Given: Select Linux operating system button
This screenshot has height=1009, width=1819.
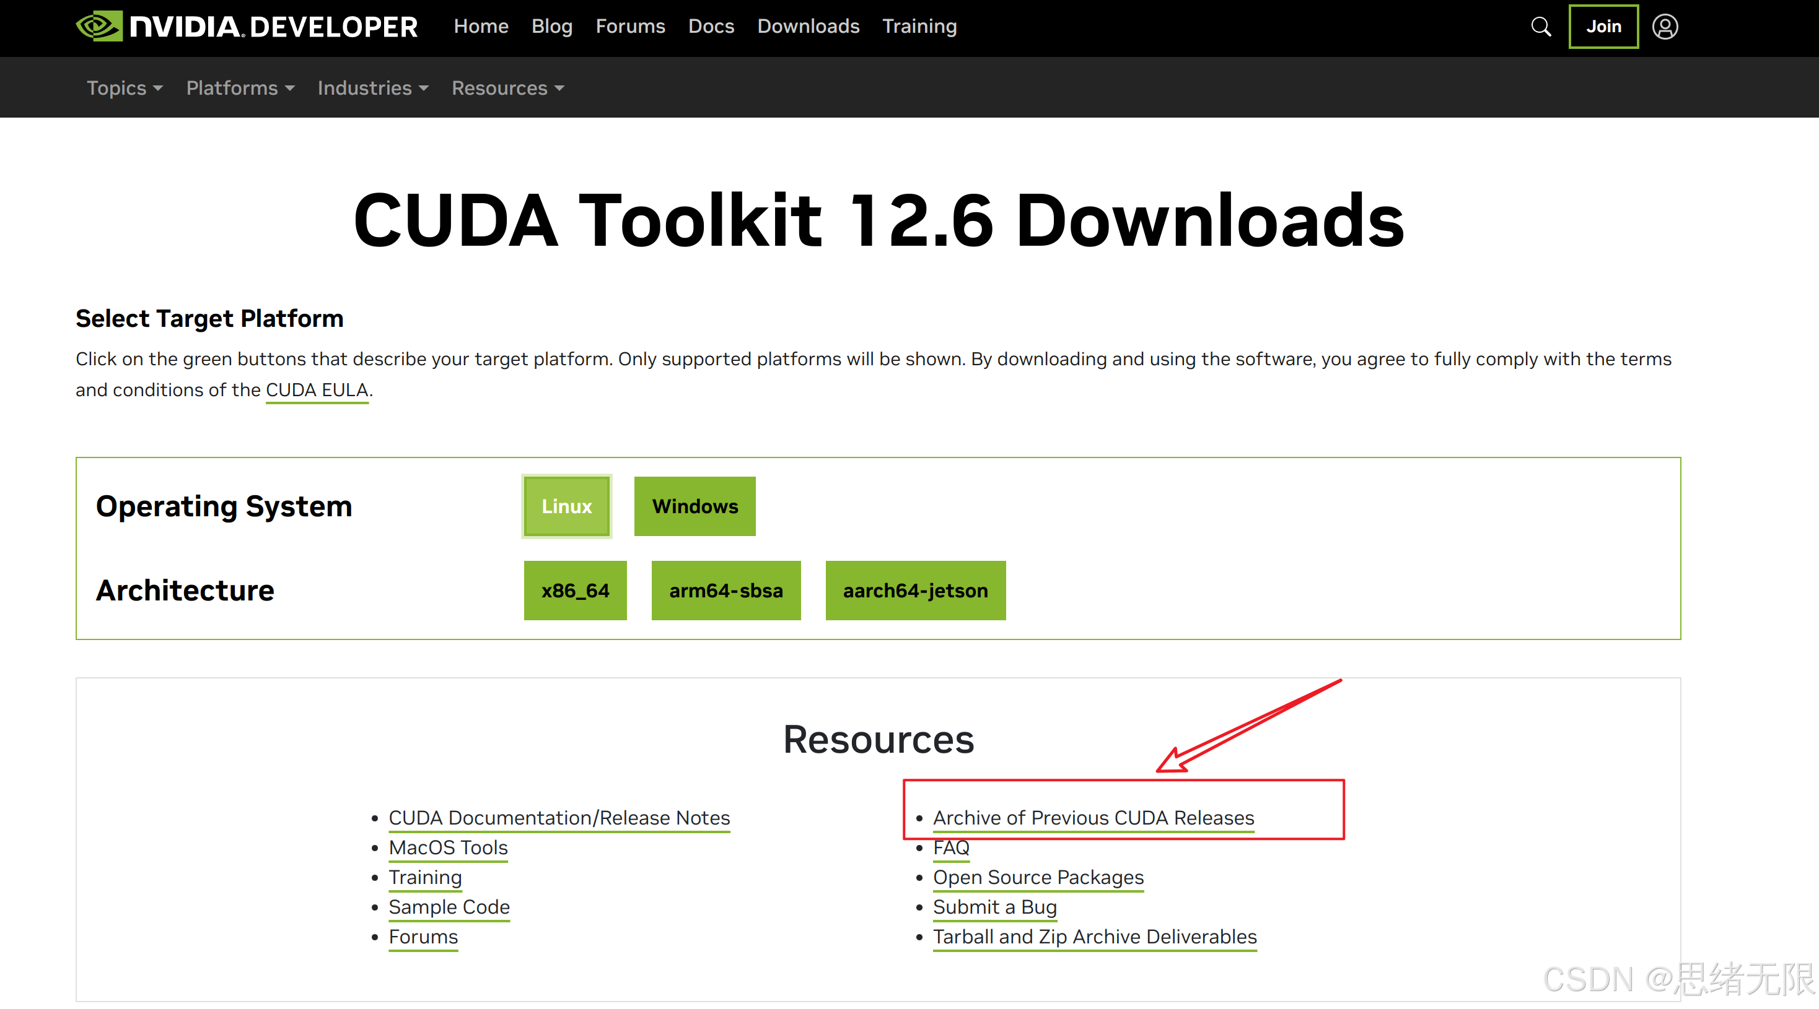Looking at the screenshot, I should point(566,506).
